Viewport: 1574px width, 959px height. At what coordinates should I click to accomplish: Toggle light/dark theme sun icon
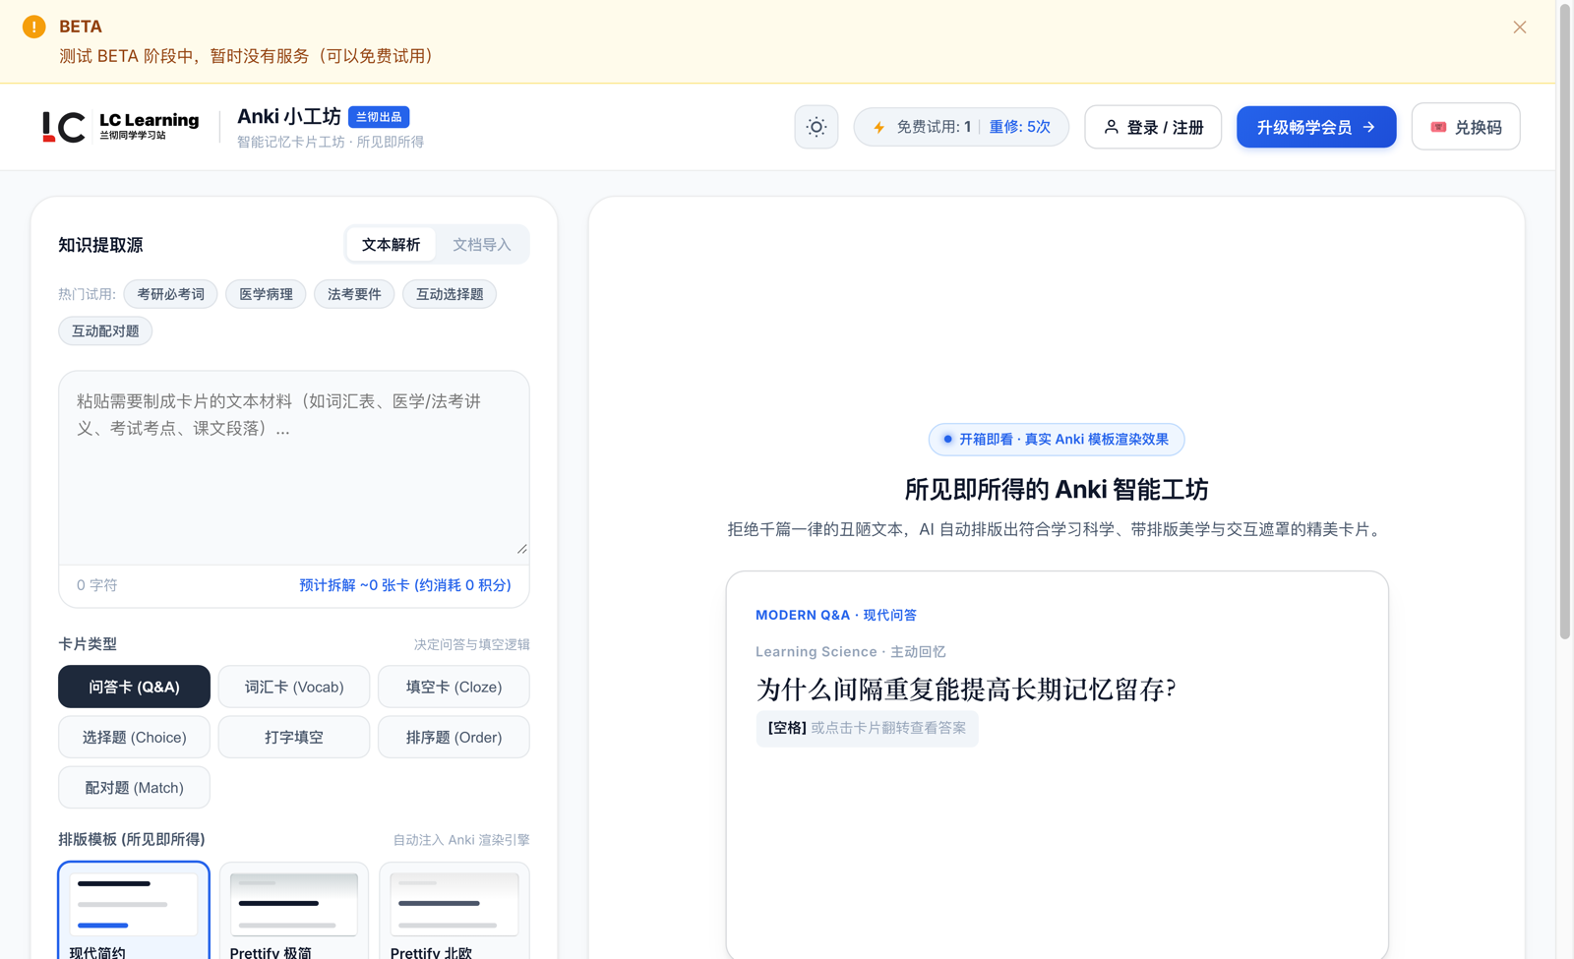point(817,127)
